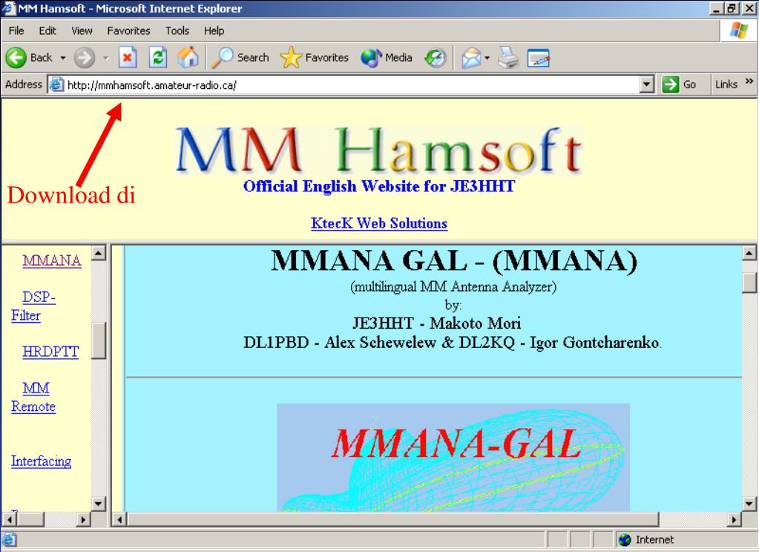Open the Forward button history dropdown arrow

[105, 58]
